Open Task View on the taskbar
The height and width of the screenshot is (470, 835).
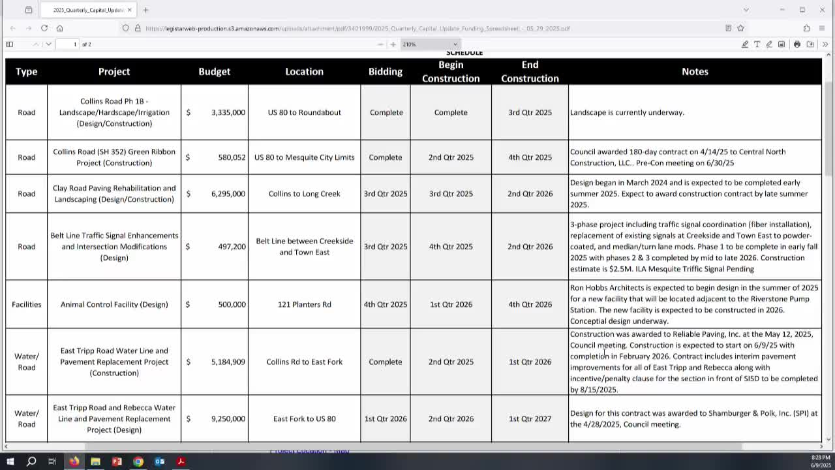pos(52,462)
